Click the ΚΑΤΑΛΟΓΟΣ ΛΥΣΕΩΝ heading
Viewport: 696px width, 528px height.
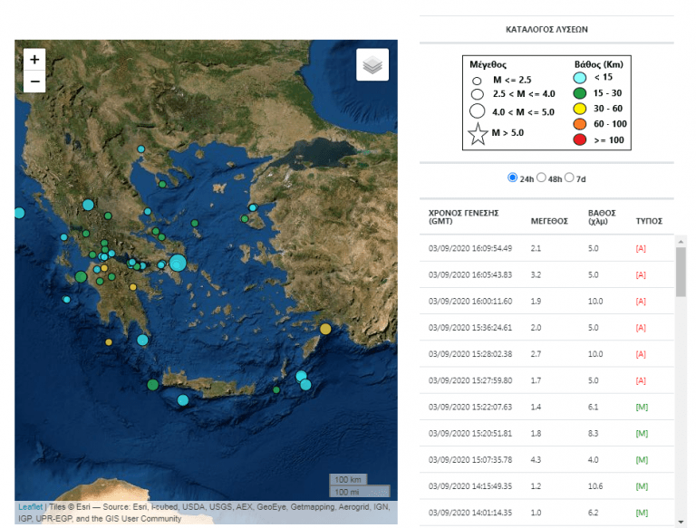click(x=546, y=29)
